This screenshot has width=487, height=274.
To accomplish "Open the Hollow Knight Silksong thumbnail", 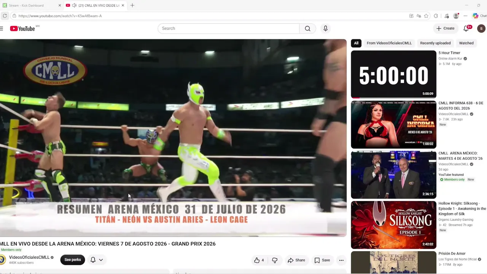I will click(x=393, y=225).
